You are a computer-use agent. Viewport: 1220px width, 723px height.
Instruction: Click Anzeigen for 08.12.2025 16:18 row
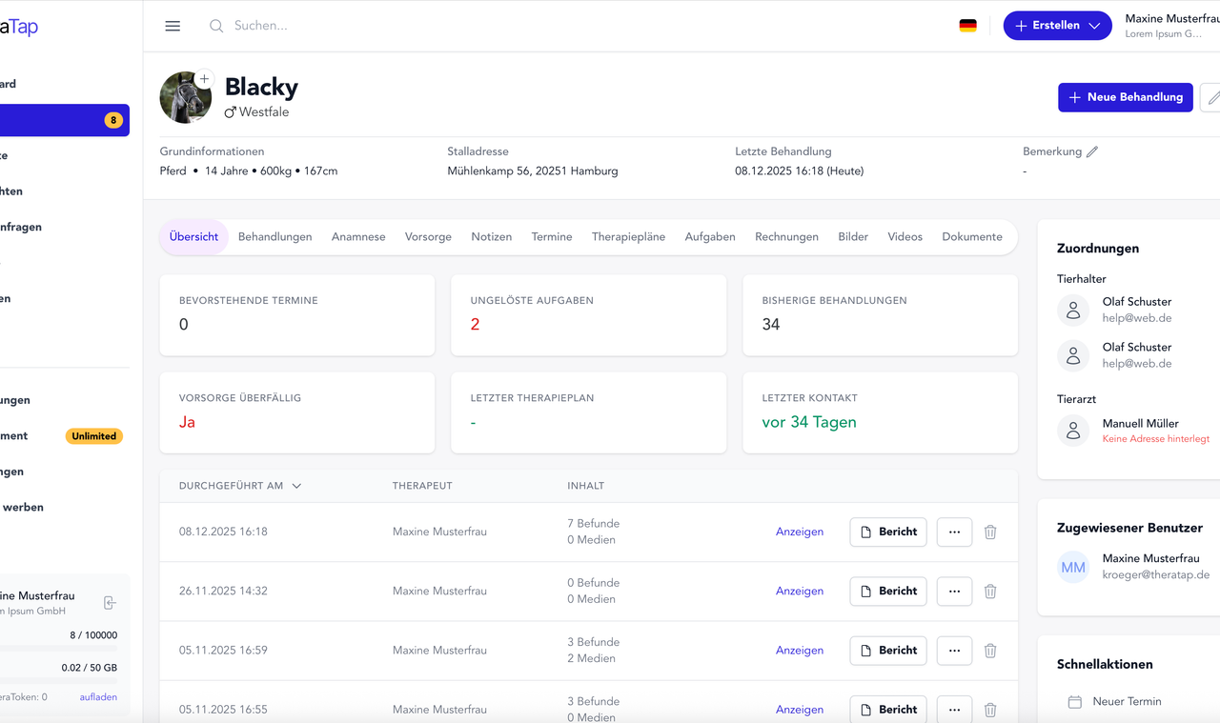click(x=800, y=532)
